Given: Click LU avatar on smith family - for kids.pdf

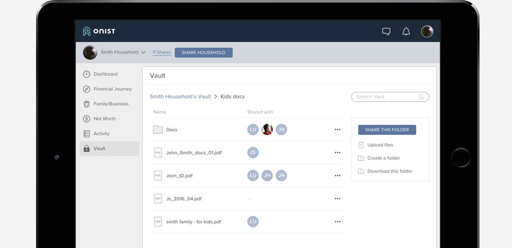Looking at the screenshot, I should [x=253, y=222].
